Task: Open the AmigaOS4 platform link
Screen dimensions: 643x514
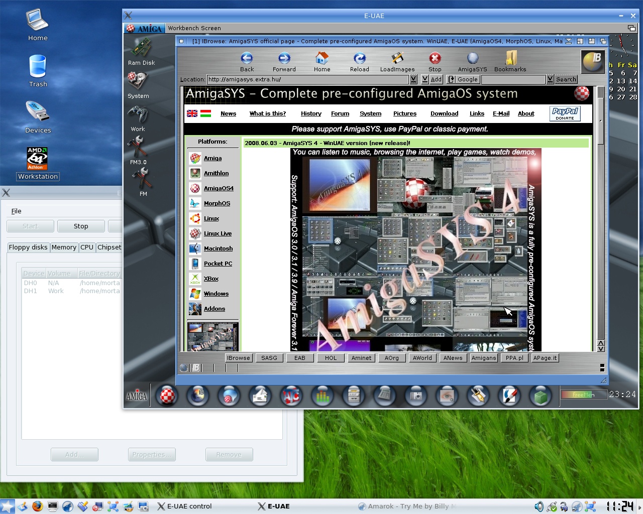Action: coord(219,188)
